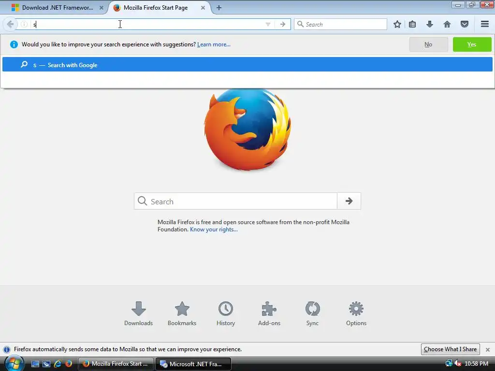495x371 pixels.
Task: Decline search suggestions with No
Action: (428, 44)
